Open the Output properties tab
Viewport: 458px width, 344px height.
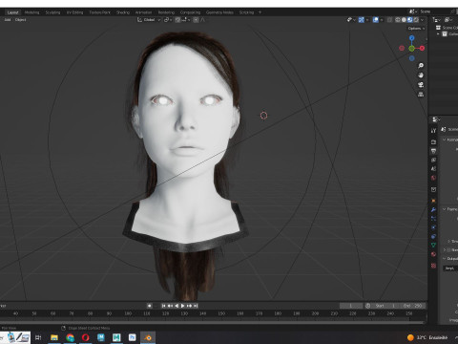coord(433,151)
